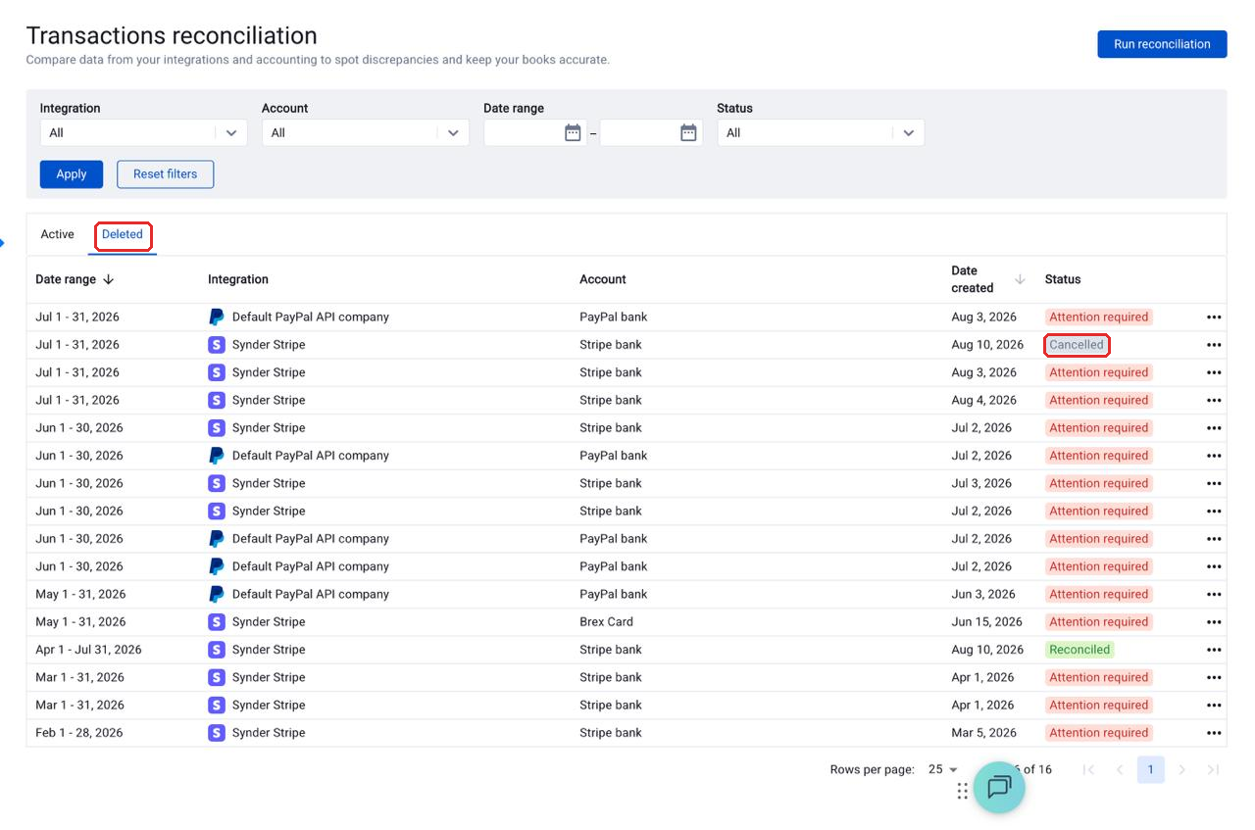Viewport: 1255px width, 830px height.
Task: Click the Cancelled status badge
Action: [x=1077, y=345]
